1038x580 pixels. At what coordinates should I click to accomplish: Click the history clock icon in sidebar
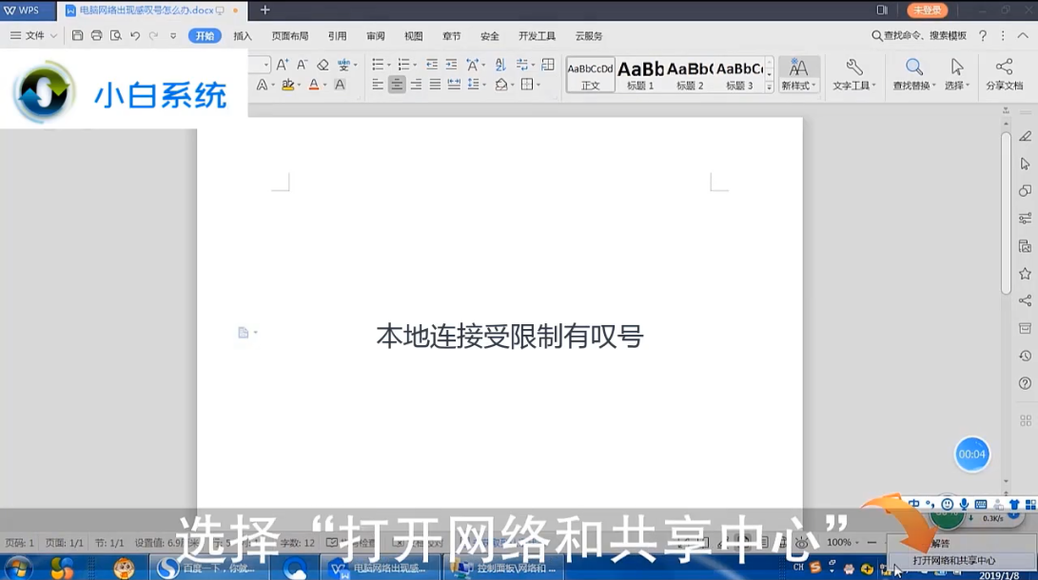click(x=1025, y=356)
